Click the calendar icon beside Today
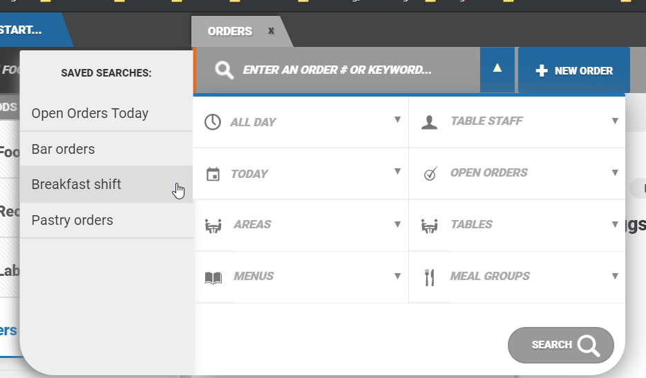Image resolution: width=646 pixels, height=378 pixels. [213, 174]
